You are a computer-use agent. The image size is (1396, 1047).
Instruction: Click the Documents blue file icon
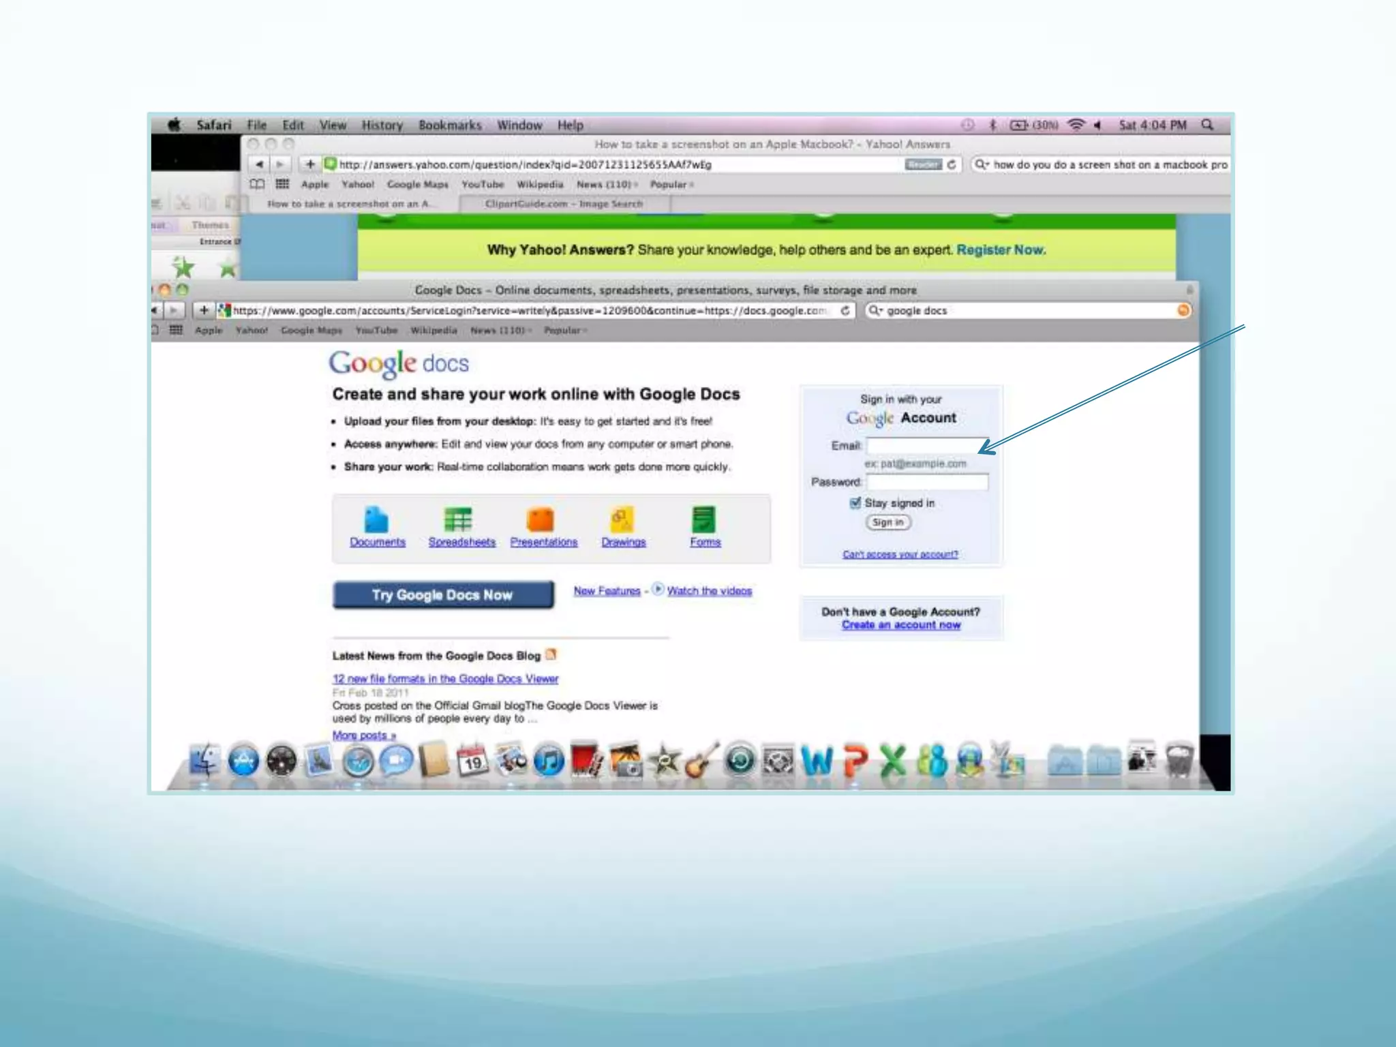point(376,520)
